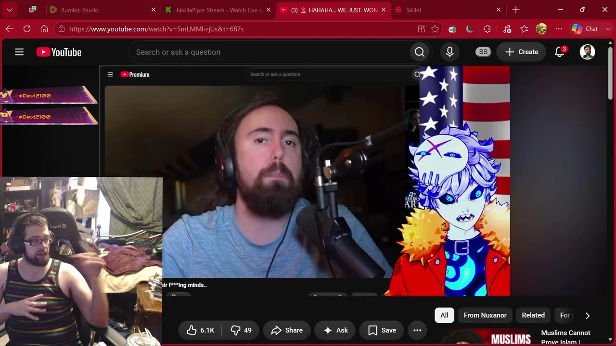Open the browser home page icon

[x=44, y=29]
